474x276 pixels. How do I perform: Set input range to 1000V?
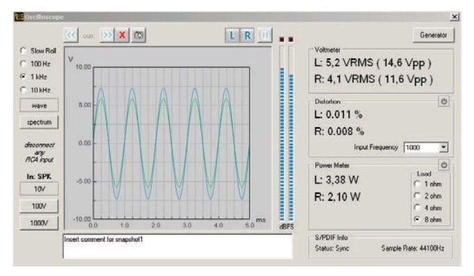[x=39, y=223]
